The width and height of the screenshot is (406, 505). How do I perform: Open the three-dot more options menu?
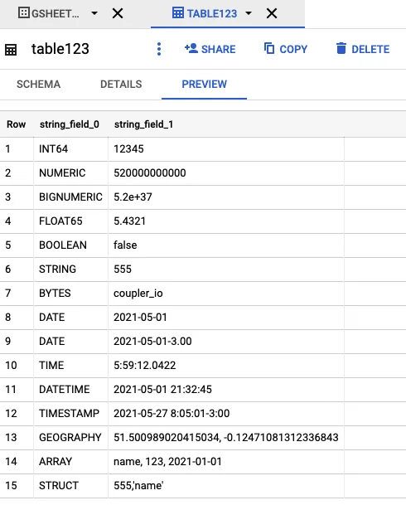[x=159, y=49]
